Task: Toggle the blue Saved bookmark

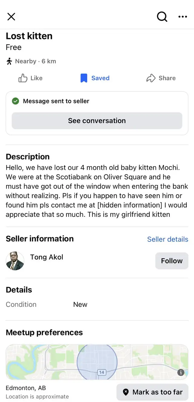Action: point(84,78)
